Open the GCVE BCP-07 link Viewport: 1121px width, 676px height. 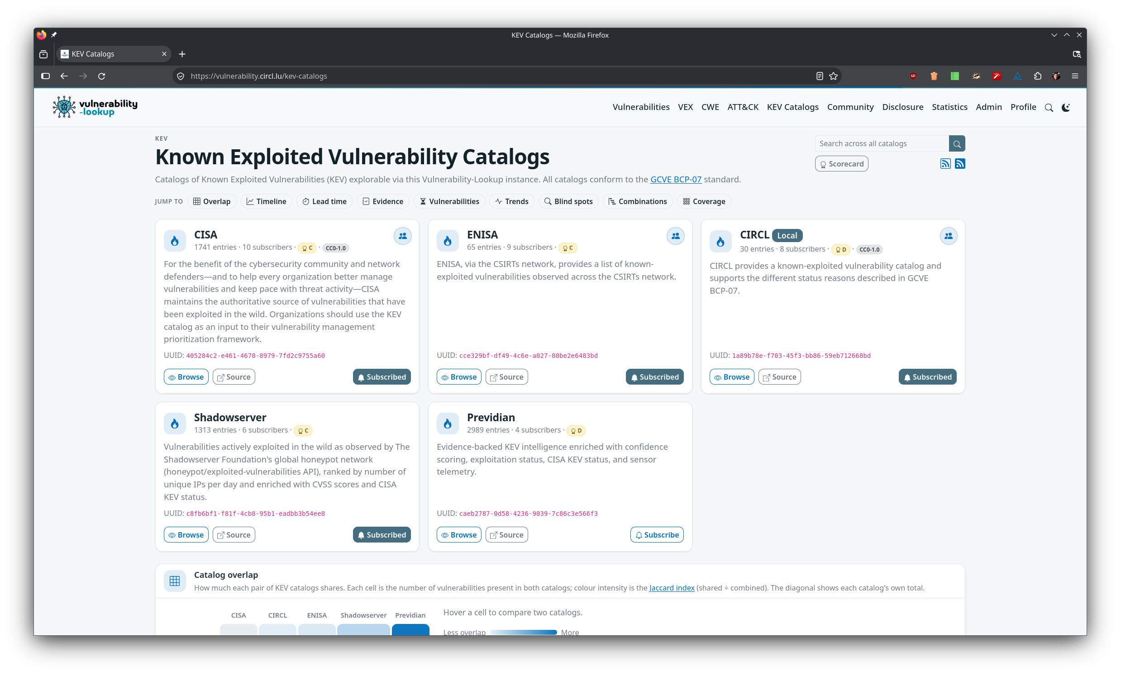[676, 179]
